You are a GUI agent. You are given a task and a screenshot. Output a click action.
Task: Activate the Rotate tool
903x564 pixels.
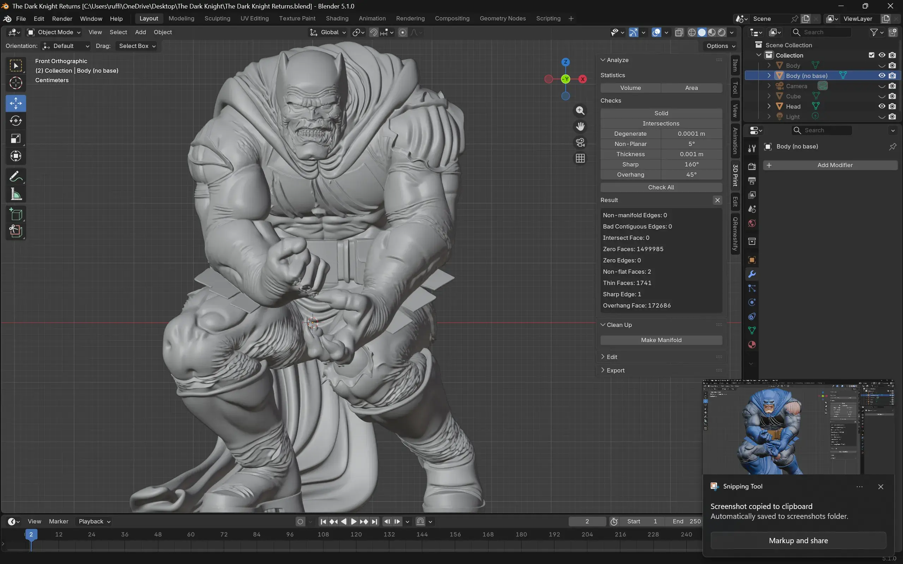[x=16, y=121]
